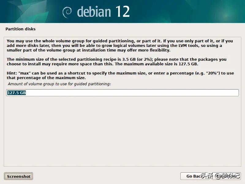Click the highlighted 127.5 GB value

[x=17, y=93]
